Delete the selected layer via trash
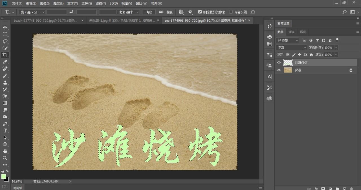361x190 pixels. pyautogui.click(x=351, y=189)
